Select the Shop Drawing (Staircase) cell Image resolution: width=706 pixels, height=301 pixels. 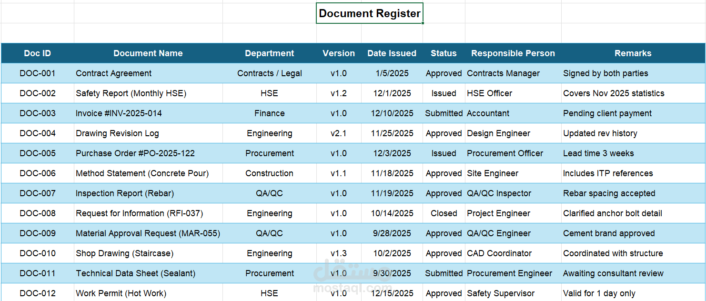click(x=148, y=253)
